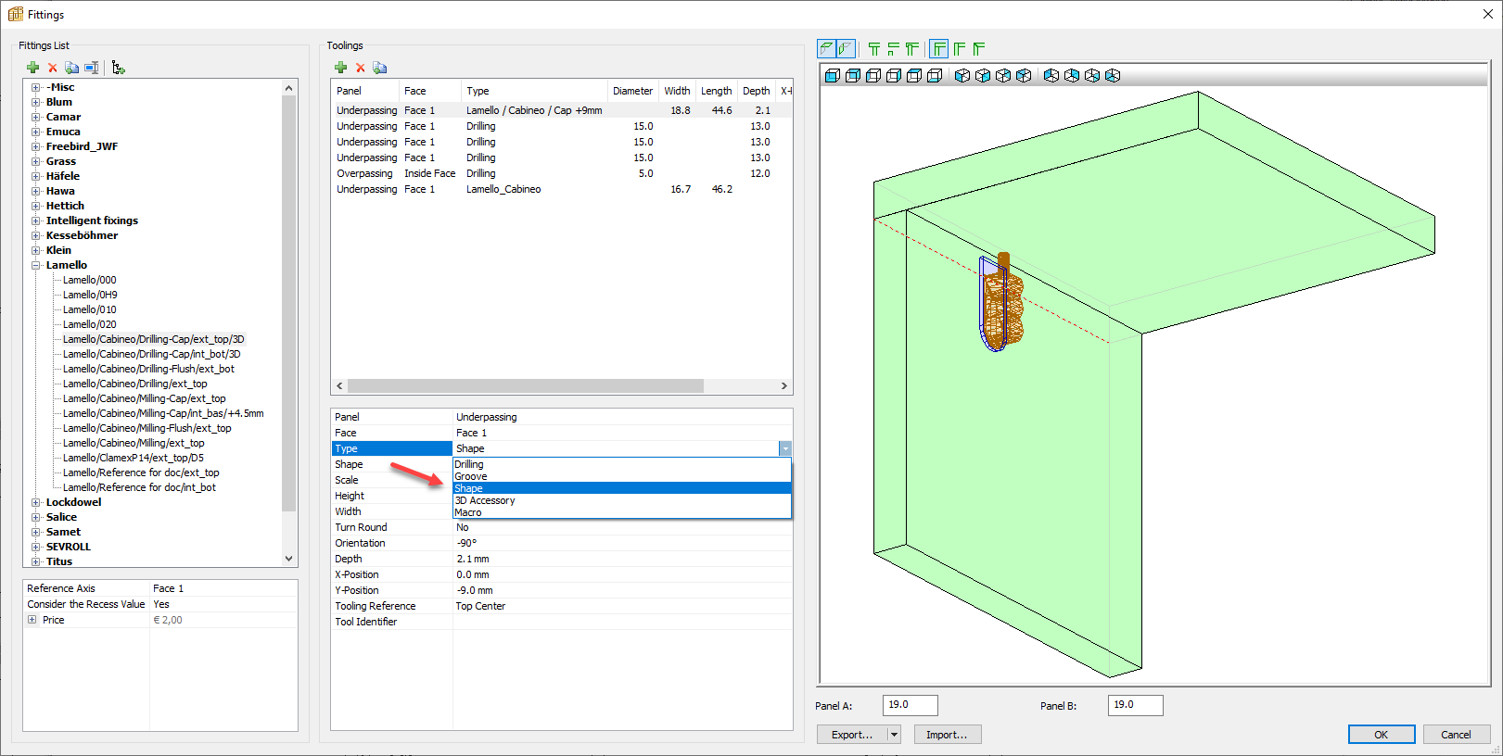
Task: Choose Macro from the Type dropdown list
Action: [621, 512]
